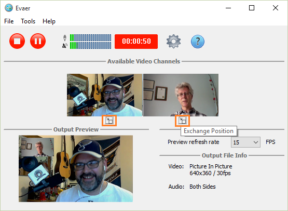The height and width of the screenshot is (211, 288).
Task: Open help with the blue question mark icon
Action: [x=198, y=42]
